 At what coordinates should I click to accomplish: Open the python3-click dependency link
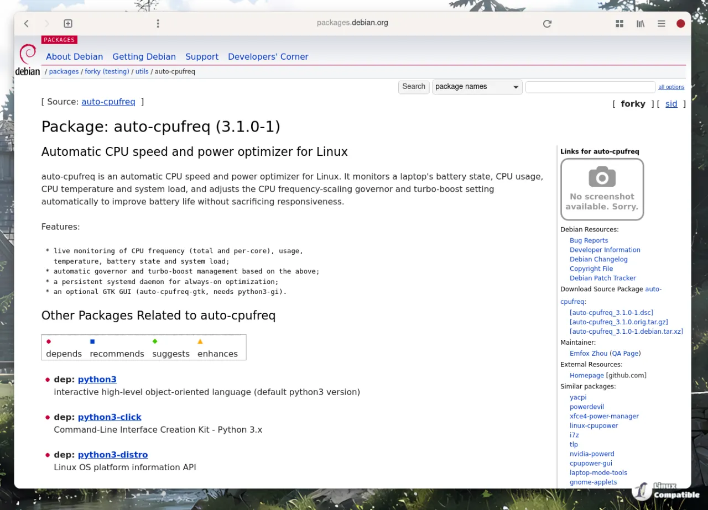point(110,417)
